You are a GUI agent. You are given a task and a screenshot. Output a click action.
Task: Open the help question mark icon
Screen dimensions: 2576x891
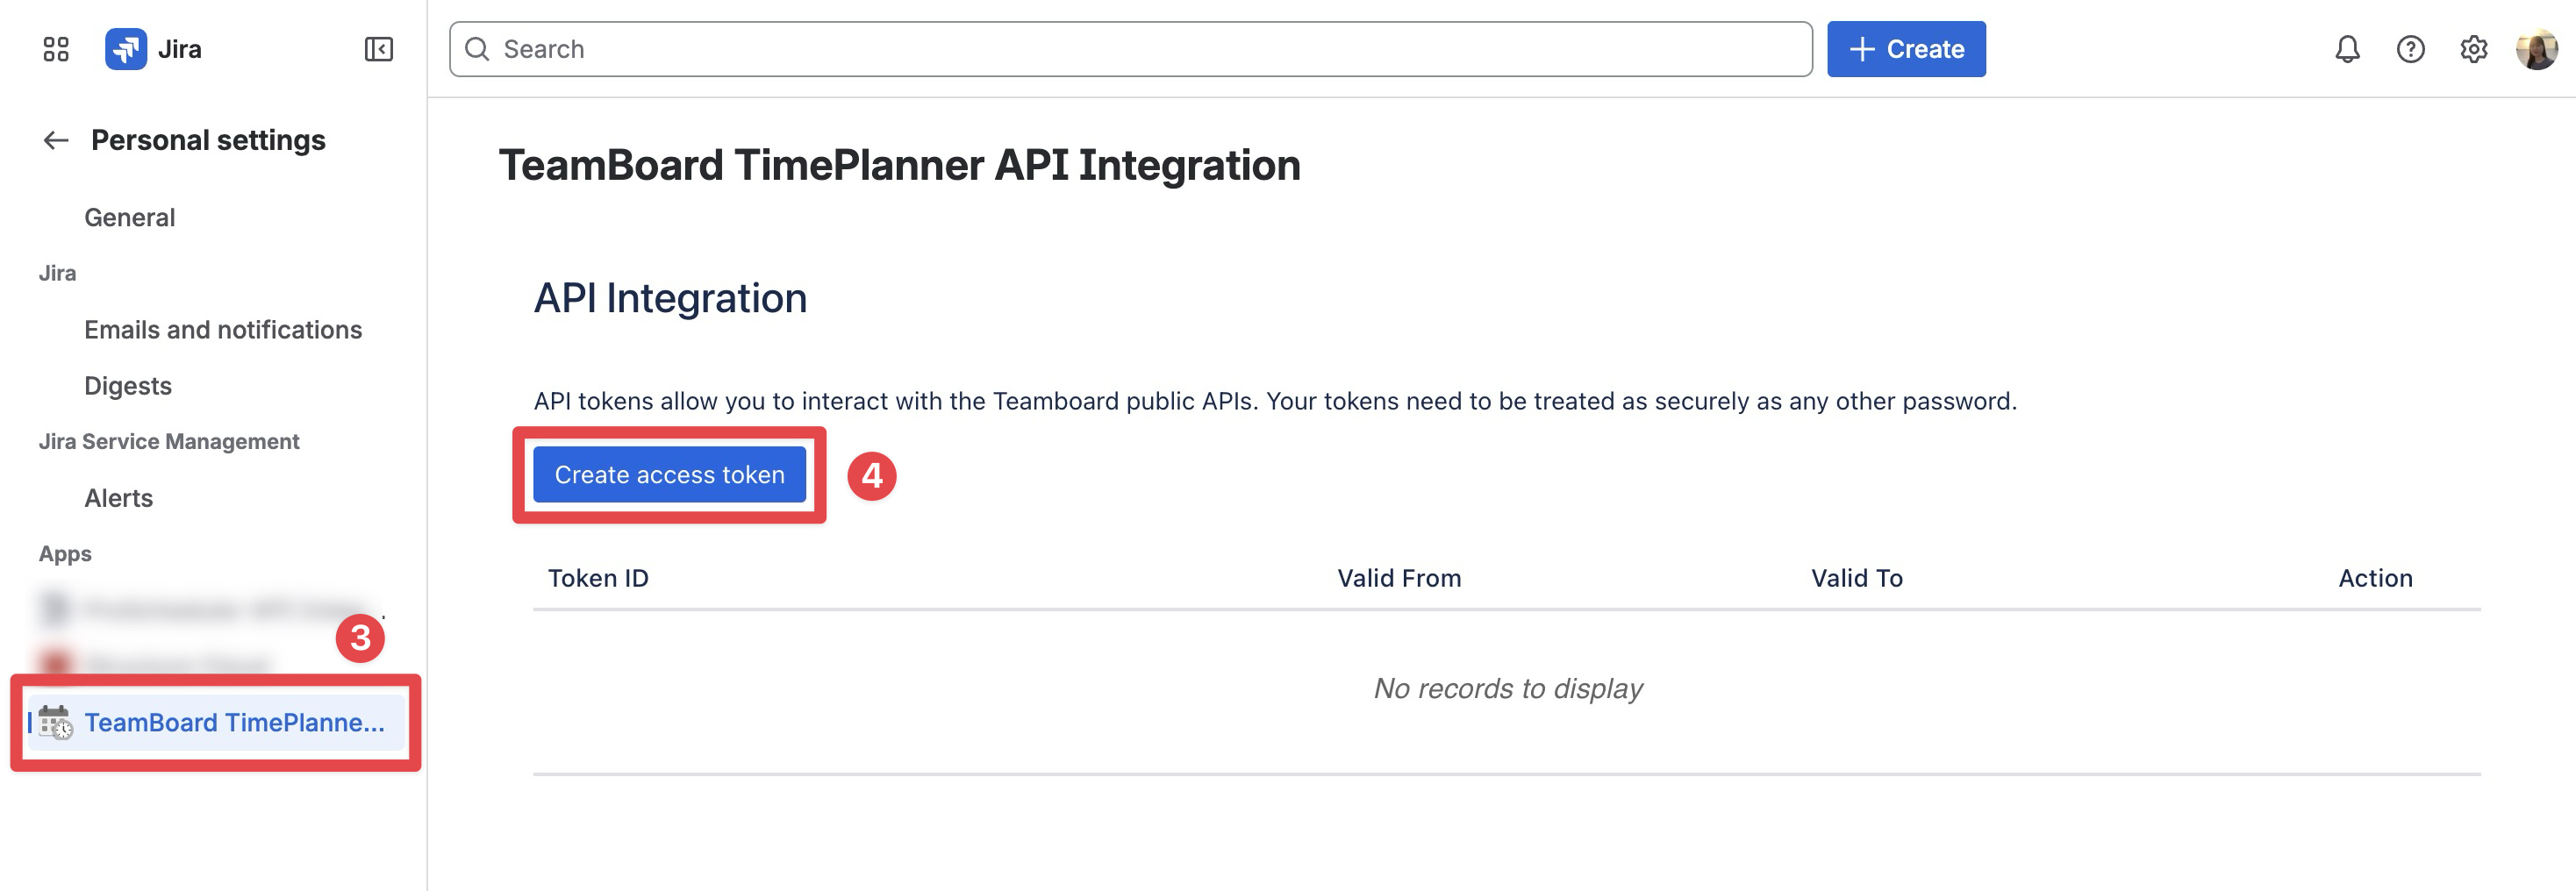[2410, 49]
